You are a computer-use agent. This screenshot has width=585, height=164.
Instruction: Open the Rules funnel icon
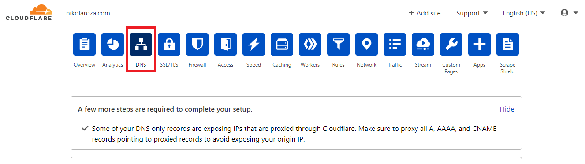(x=338, y=44)
